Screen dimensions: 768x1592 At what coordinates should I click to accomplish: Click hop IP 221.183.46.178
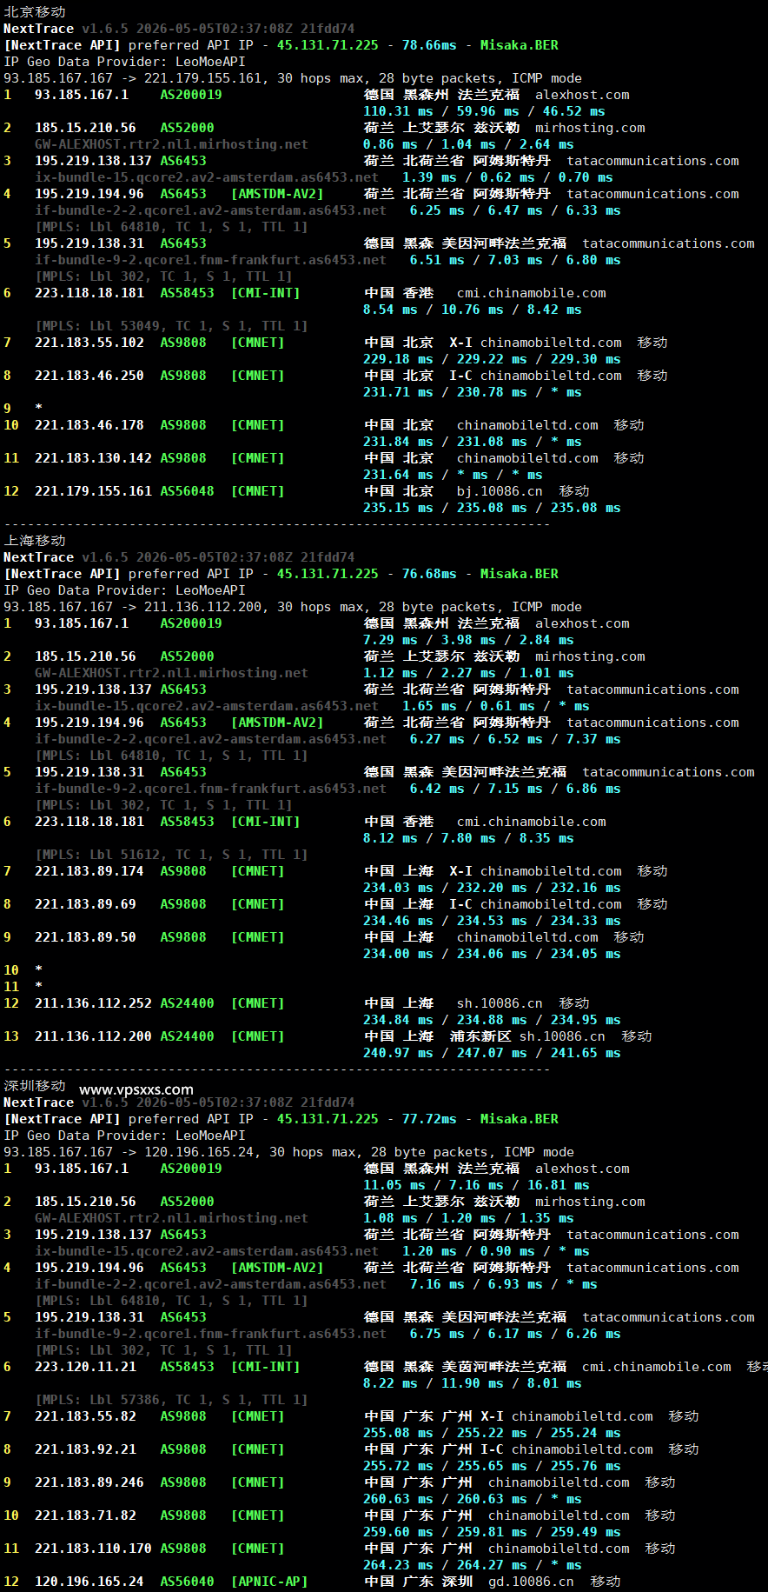pos(89,425)
